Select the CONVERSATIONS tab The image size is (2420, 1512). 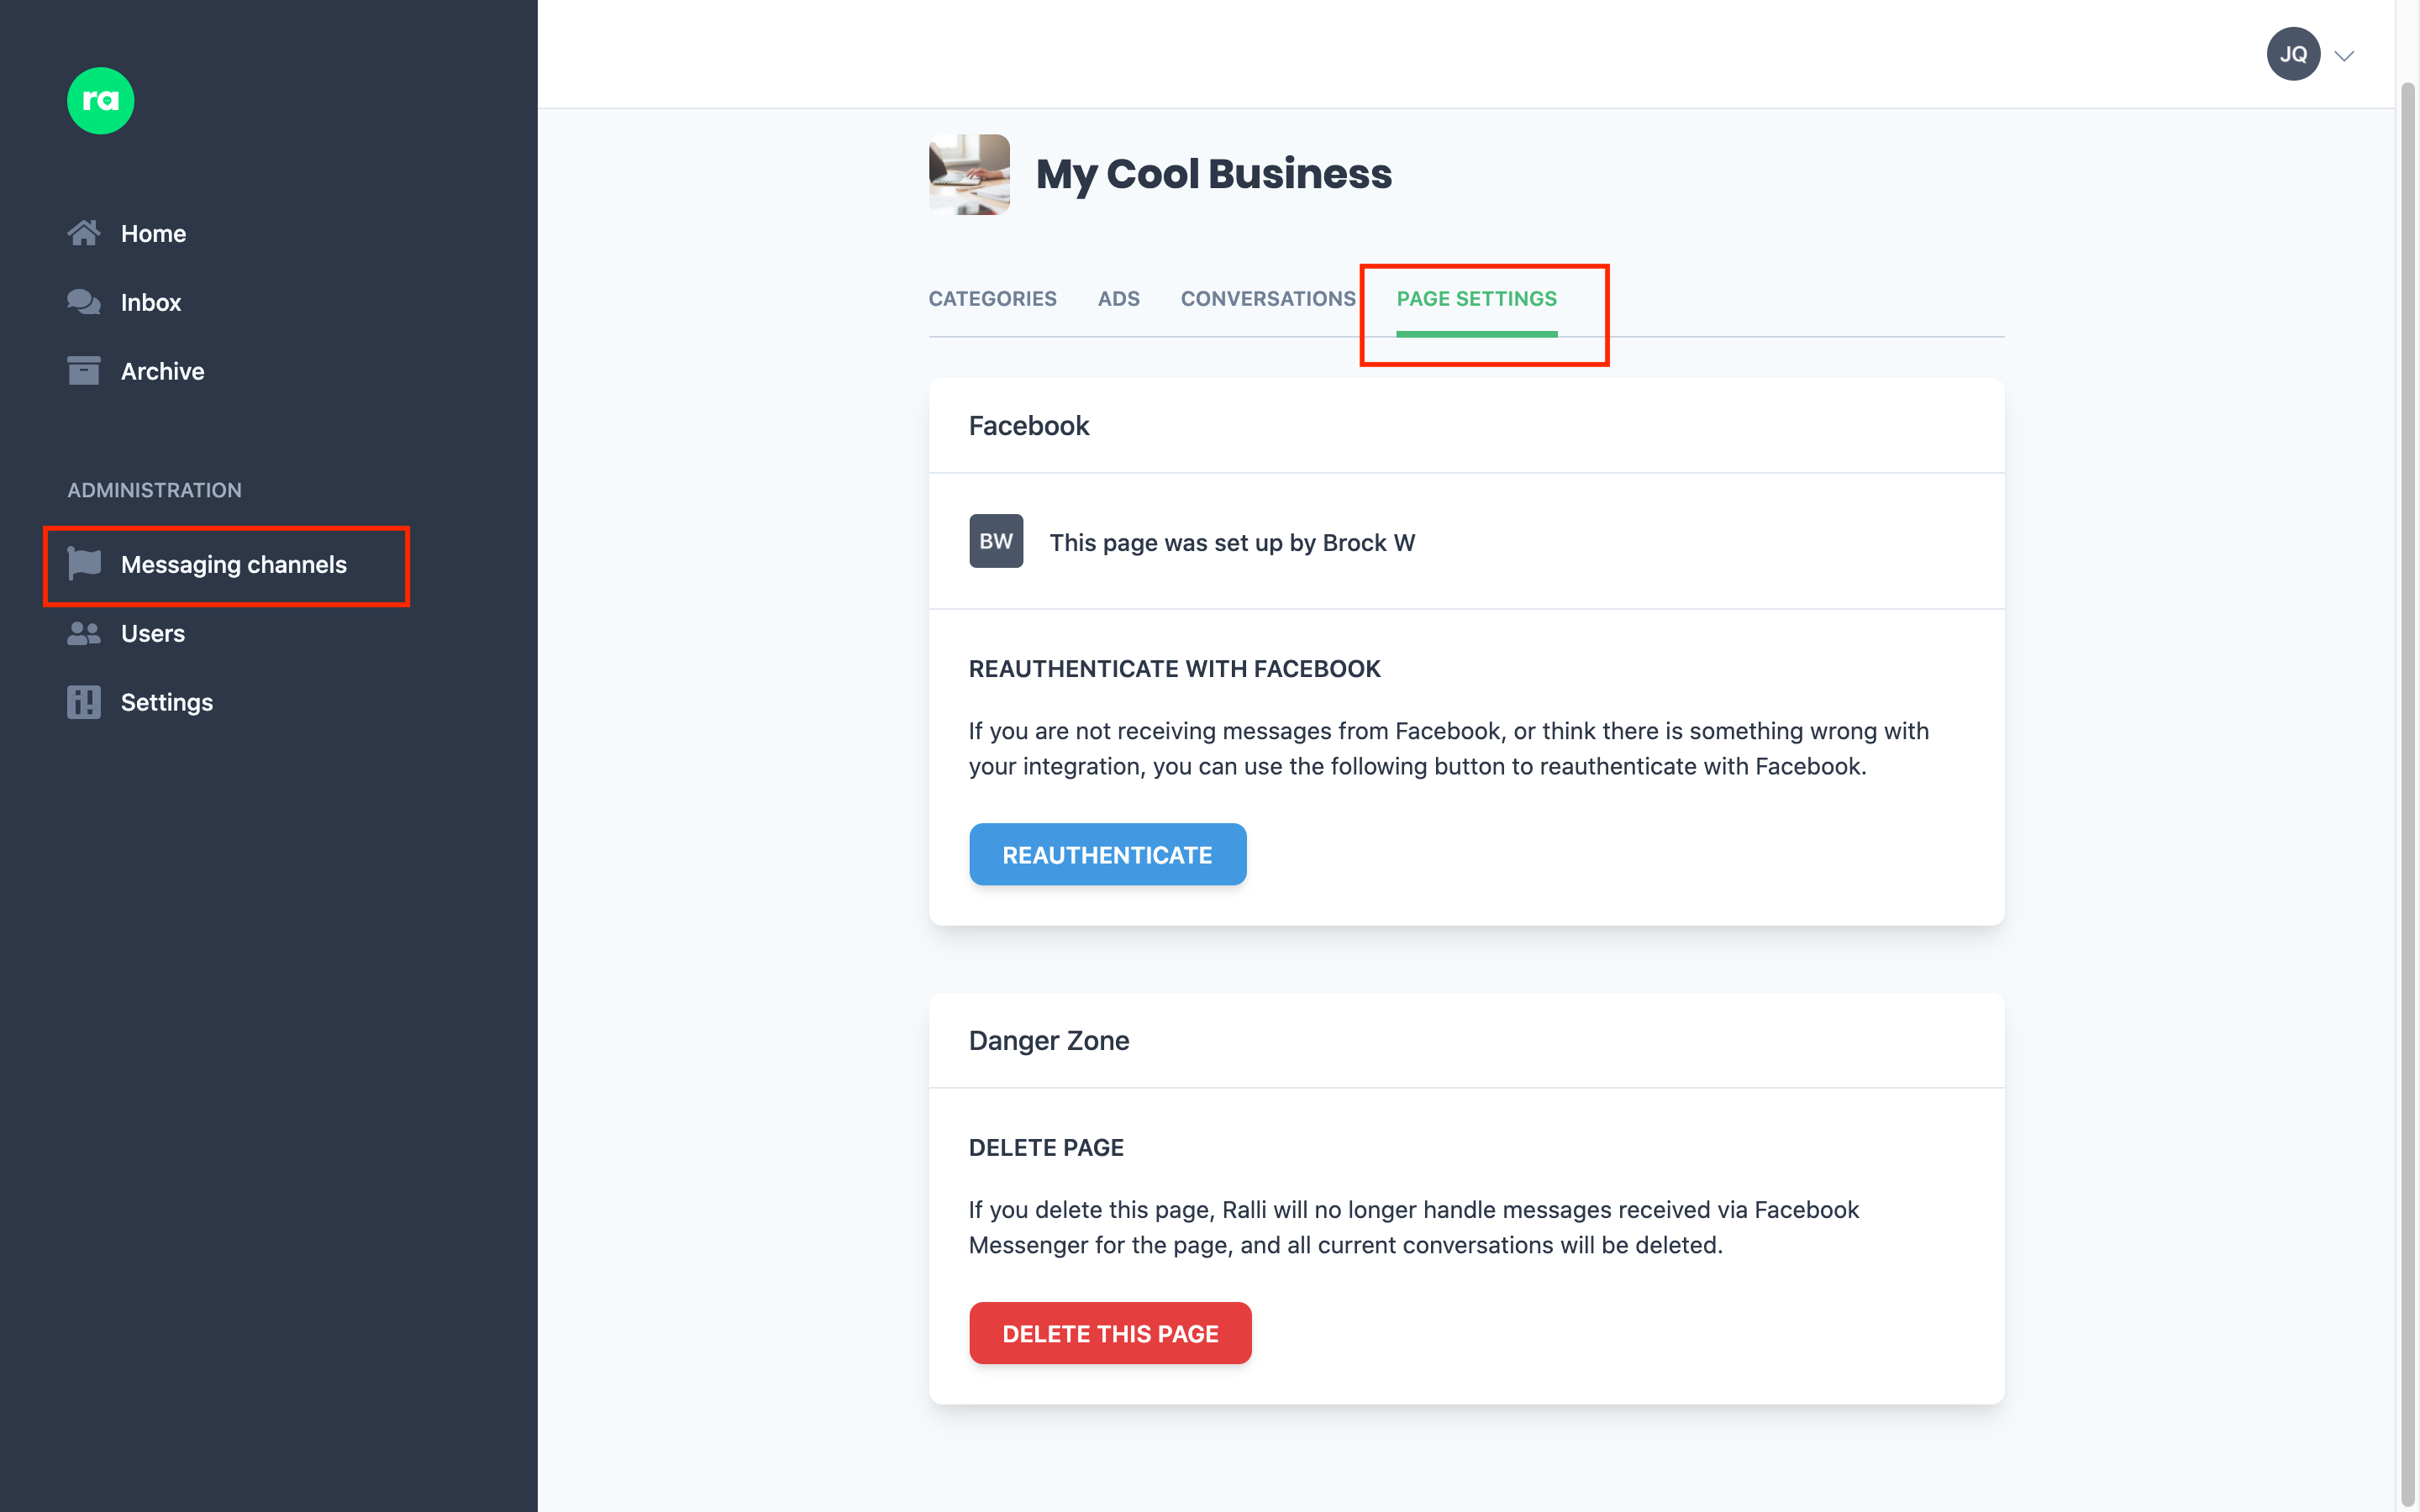(1268, 298)
